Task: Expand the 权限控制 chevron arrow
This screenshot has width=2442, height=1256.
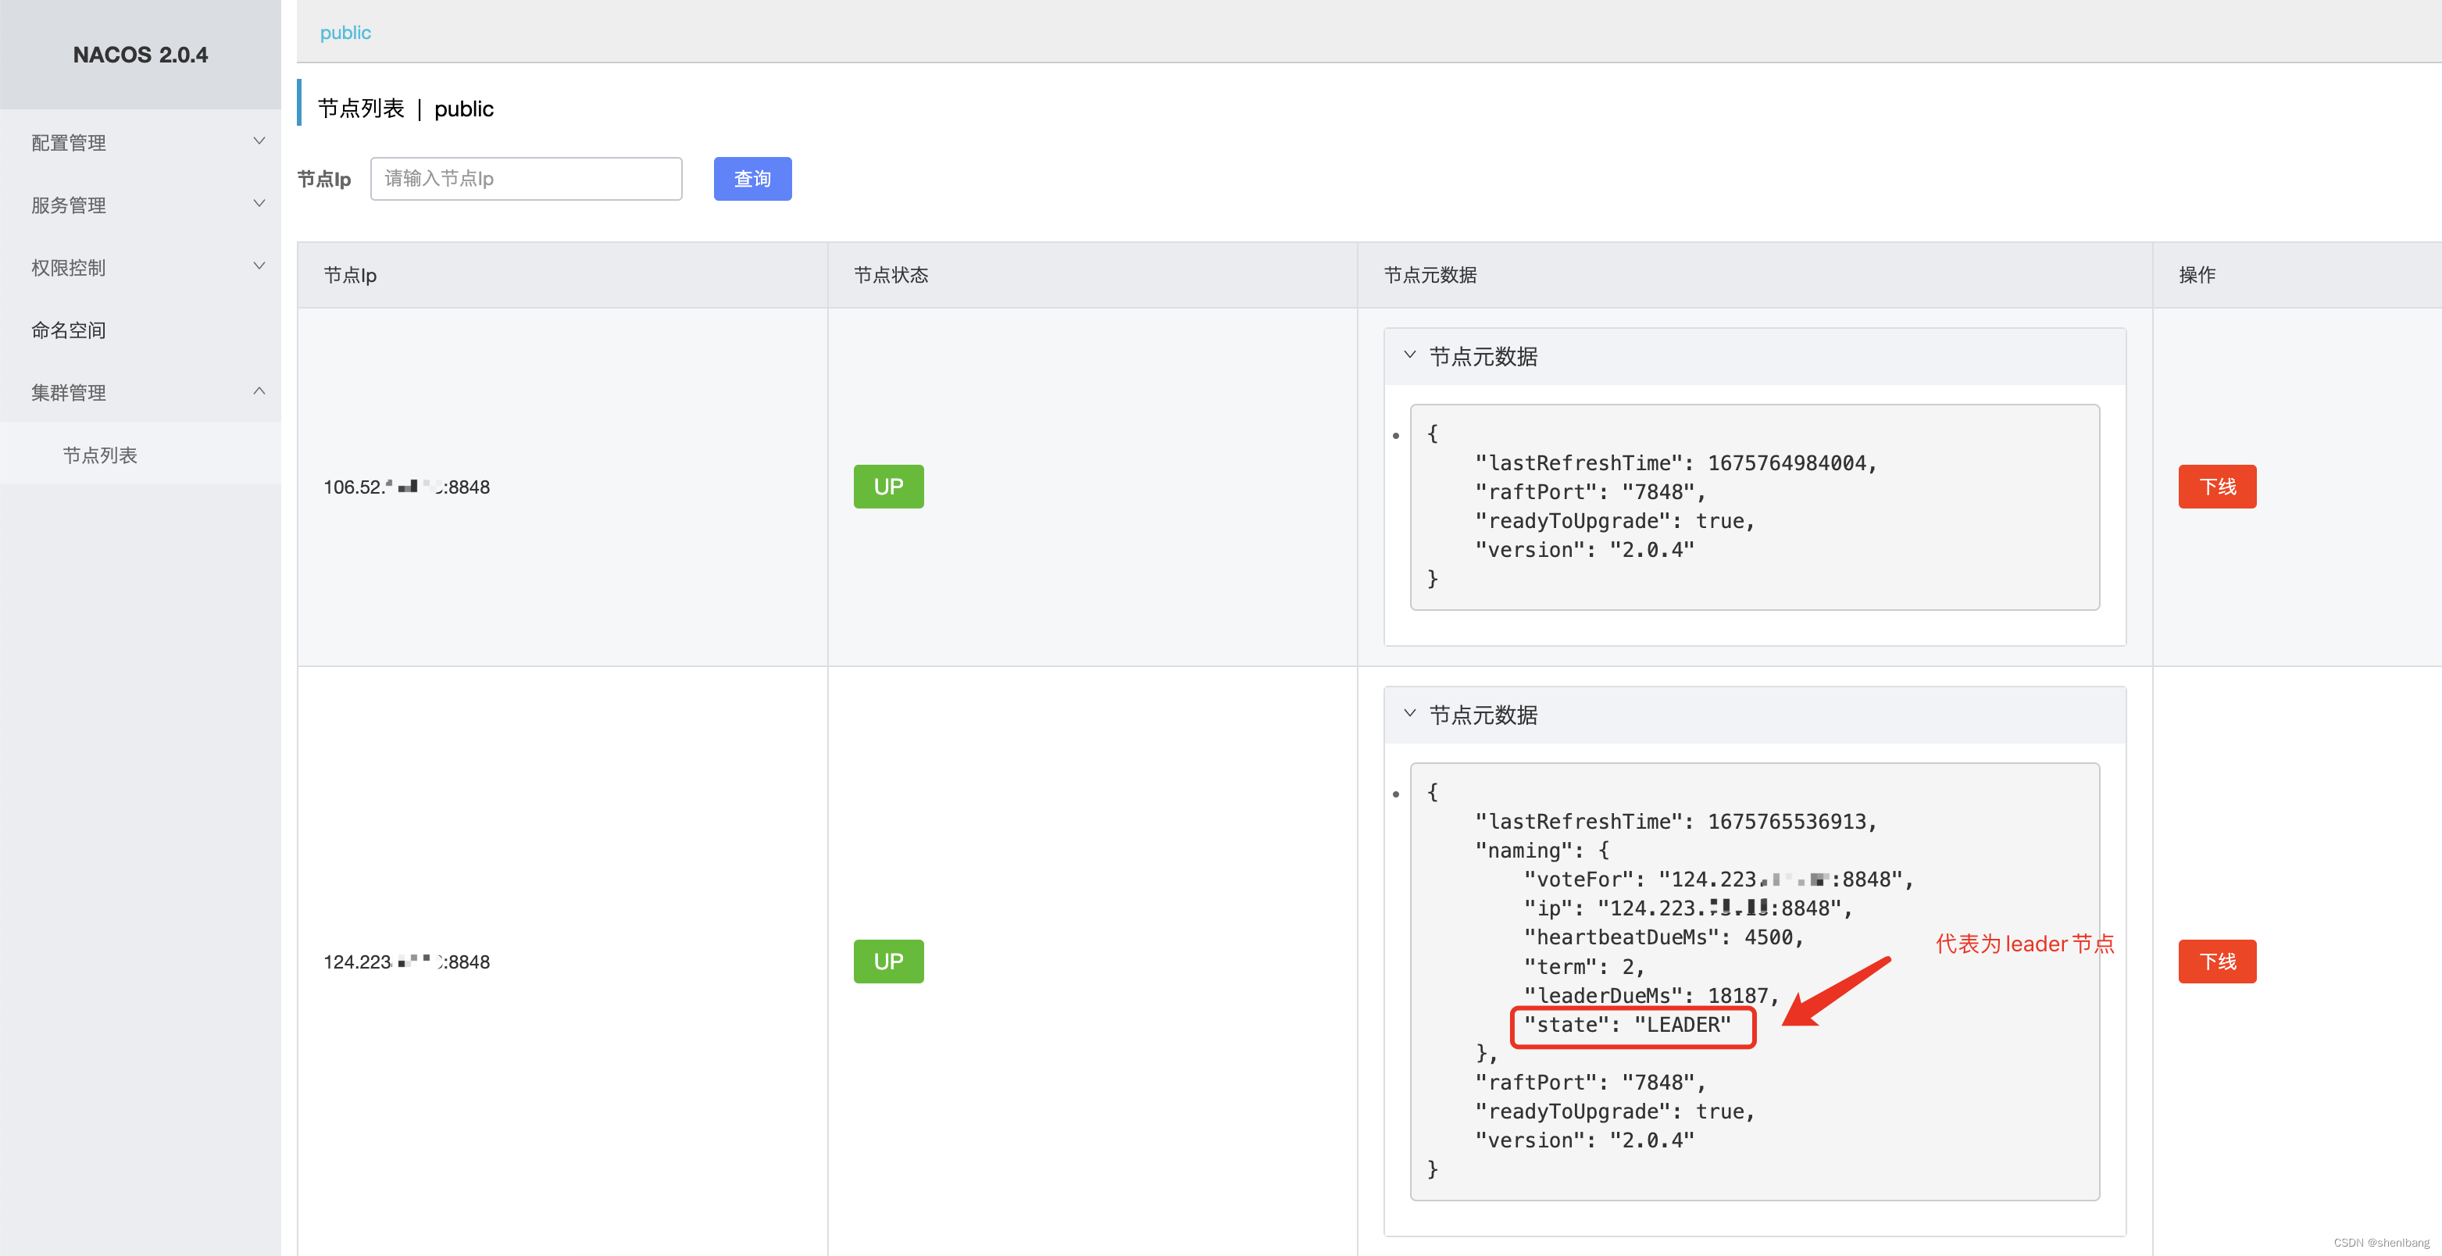Action: [x=259, y=266]
